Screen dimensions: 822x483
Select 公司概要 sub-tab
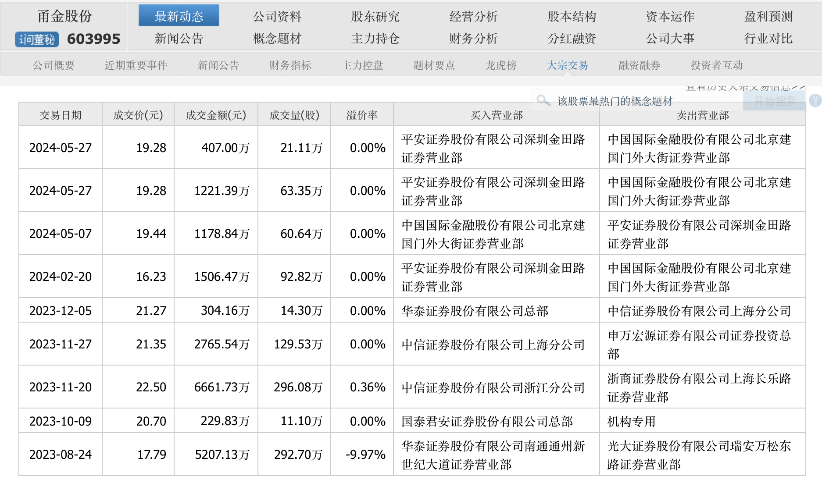pos(54,65)
